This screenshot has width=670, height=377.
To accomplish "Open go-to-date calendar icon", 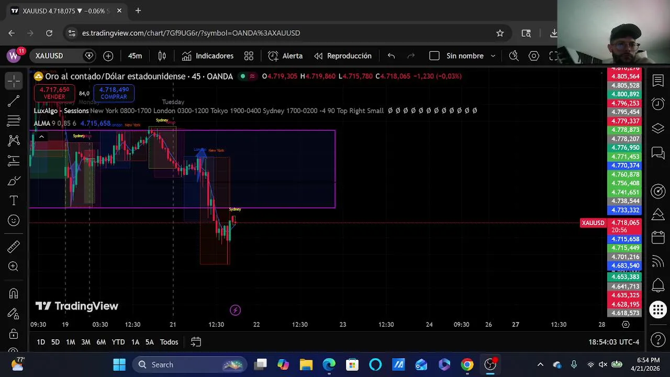I will [196, 342].
